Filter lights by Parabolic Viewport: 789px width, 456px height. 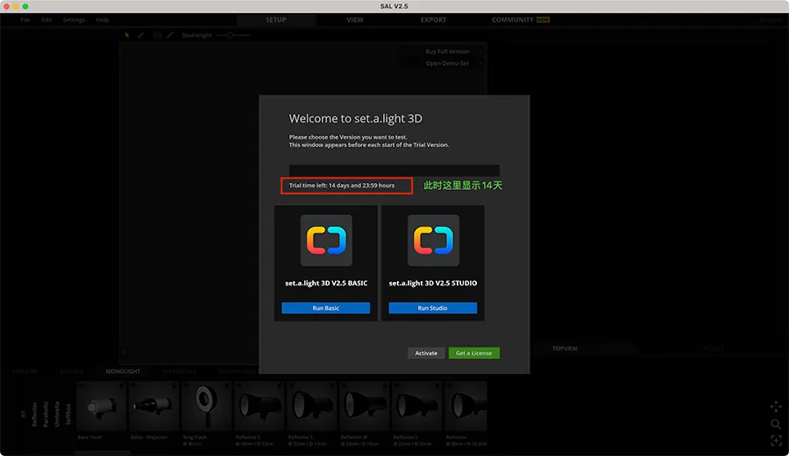(x=46, y=414)
